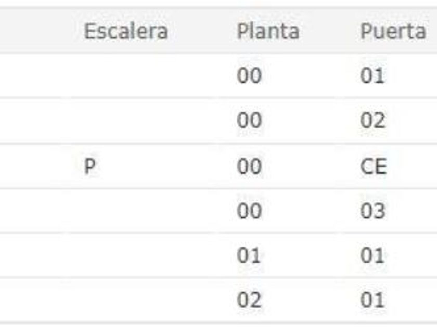The width and height of the screenshot is (437, 327).
Task: Click Planta cell 01
Action: [249, 256]
